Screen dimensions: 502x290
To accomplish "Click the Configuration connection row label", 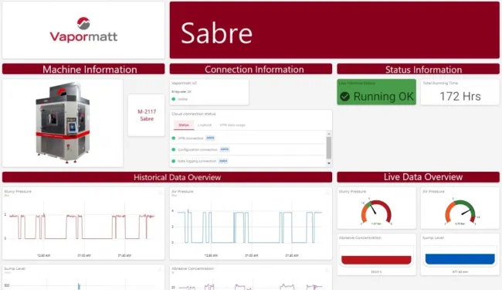I will tap(198, 150).
